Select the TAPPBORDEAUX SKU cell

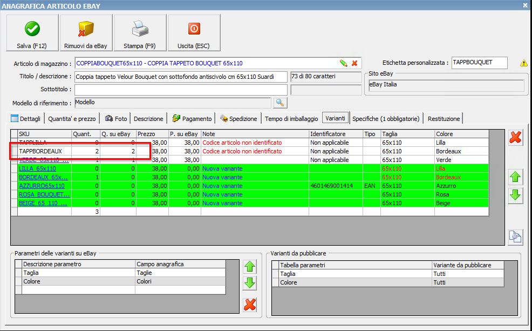coord(44,151)
